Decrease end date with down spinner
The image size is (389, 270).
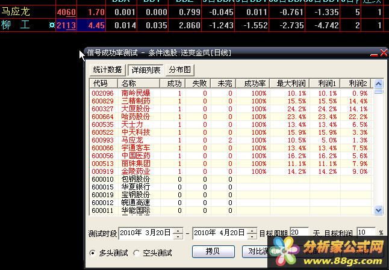pos(252,236)
